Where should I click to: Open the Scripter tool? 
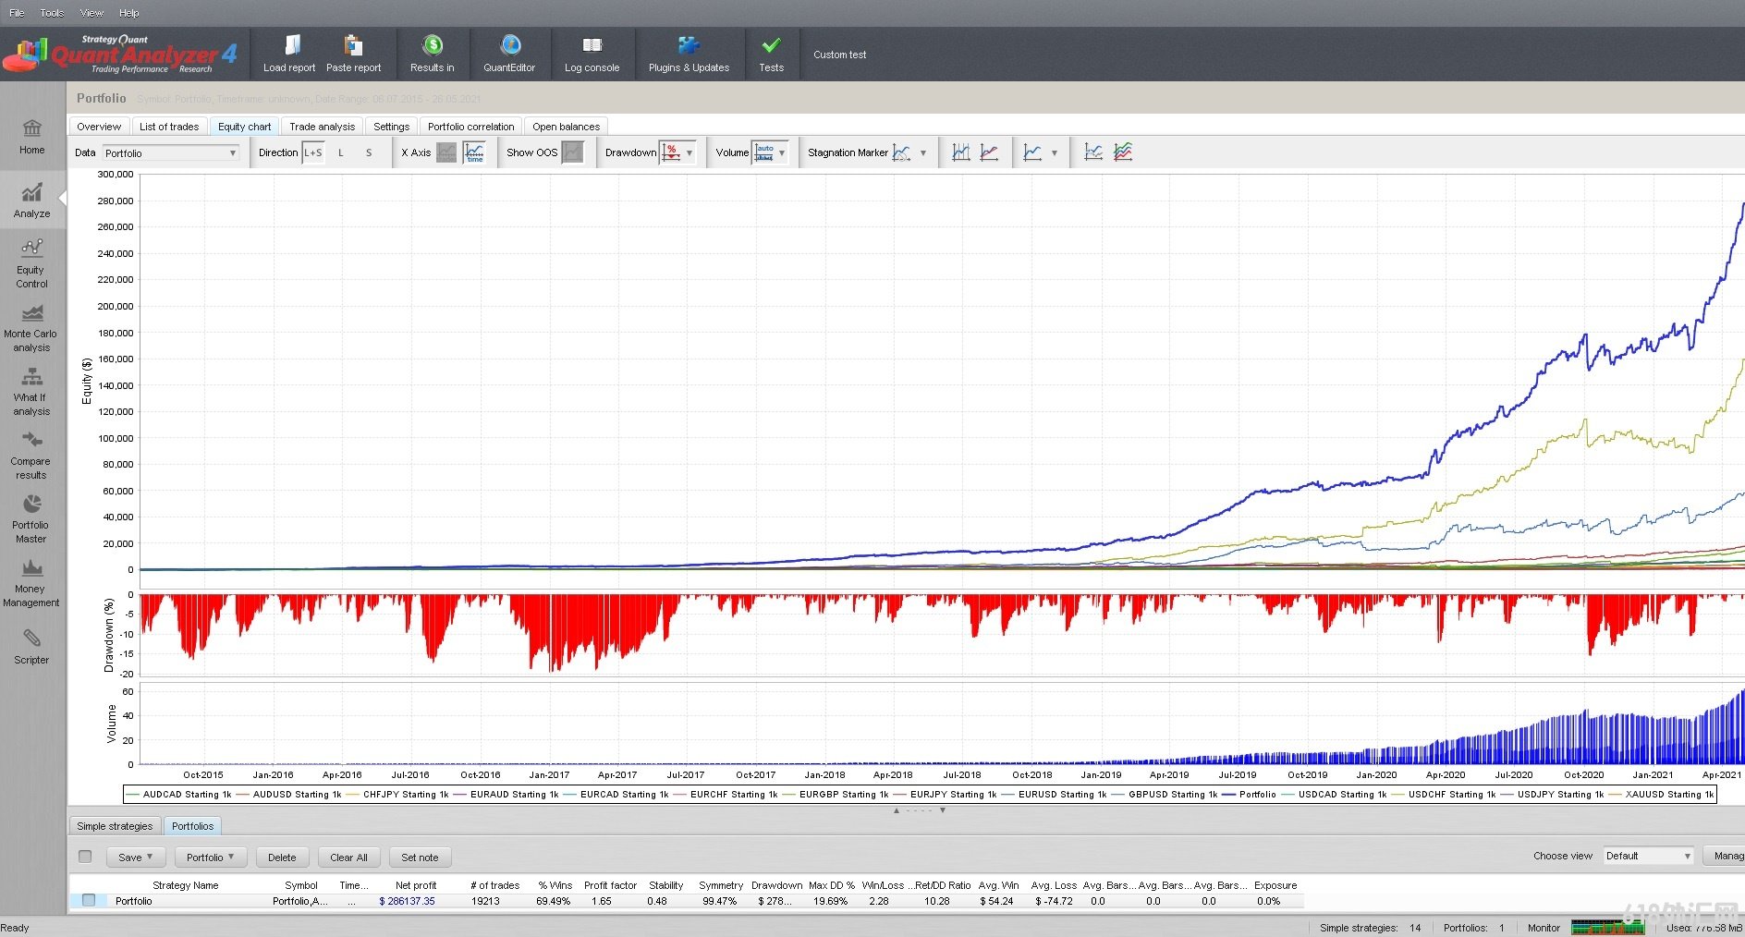coord(31,646)
